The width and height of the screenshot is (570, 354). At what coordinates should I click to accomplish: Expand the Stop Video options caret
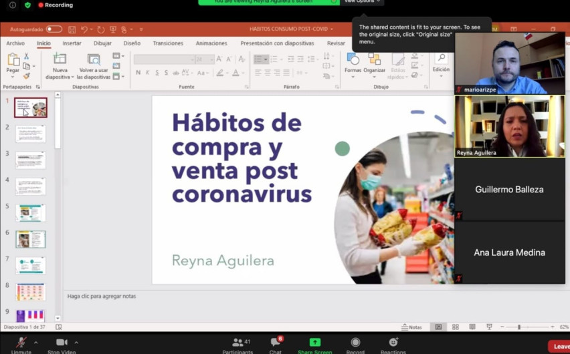pyautogui.click(x=76, y=343)
